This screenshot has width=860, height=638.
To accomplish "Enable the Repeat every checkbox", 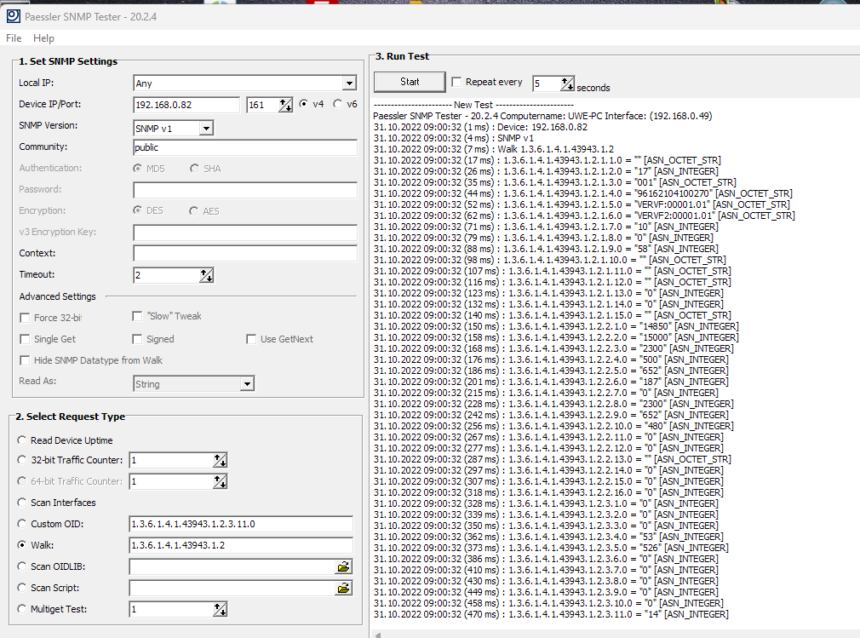I will (456, 82).
